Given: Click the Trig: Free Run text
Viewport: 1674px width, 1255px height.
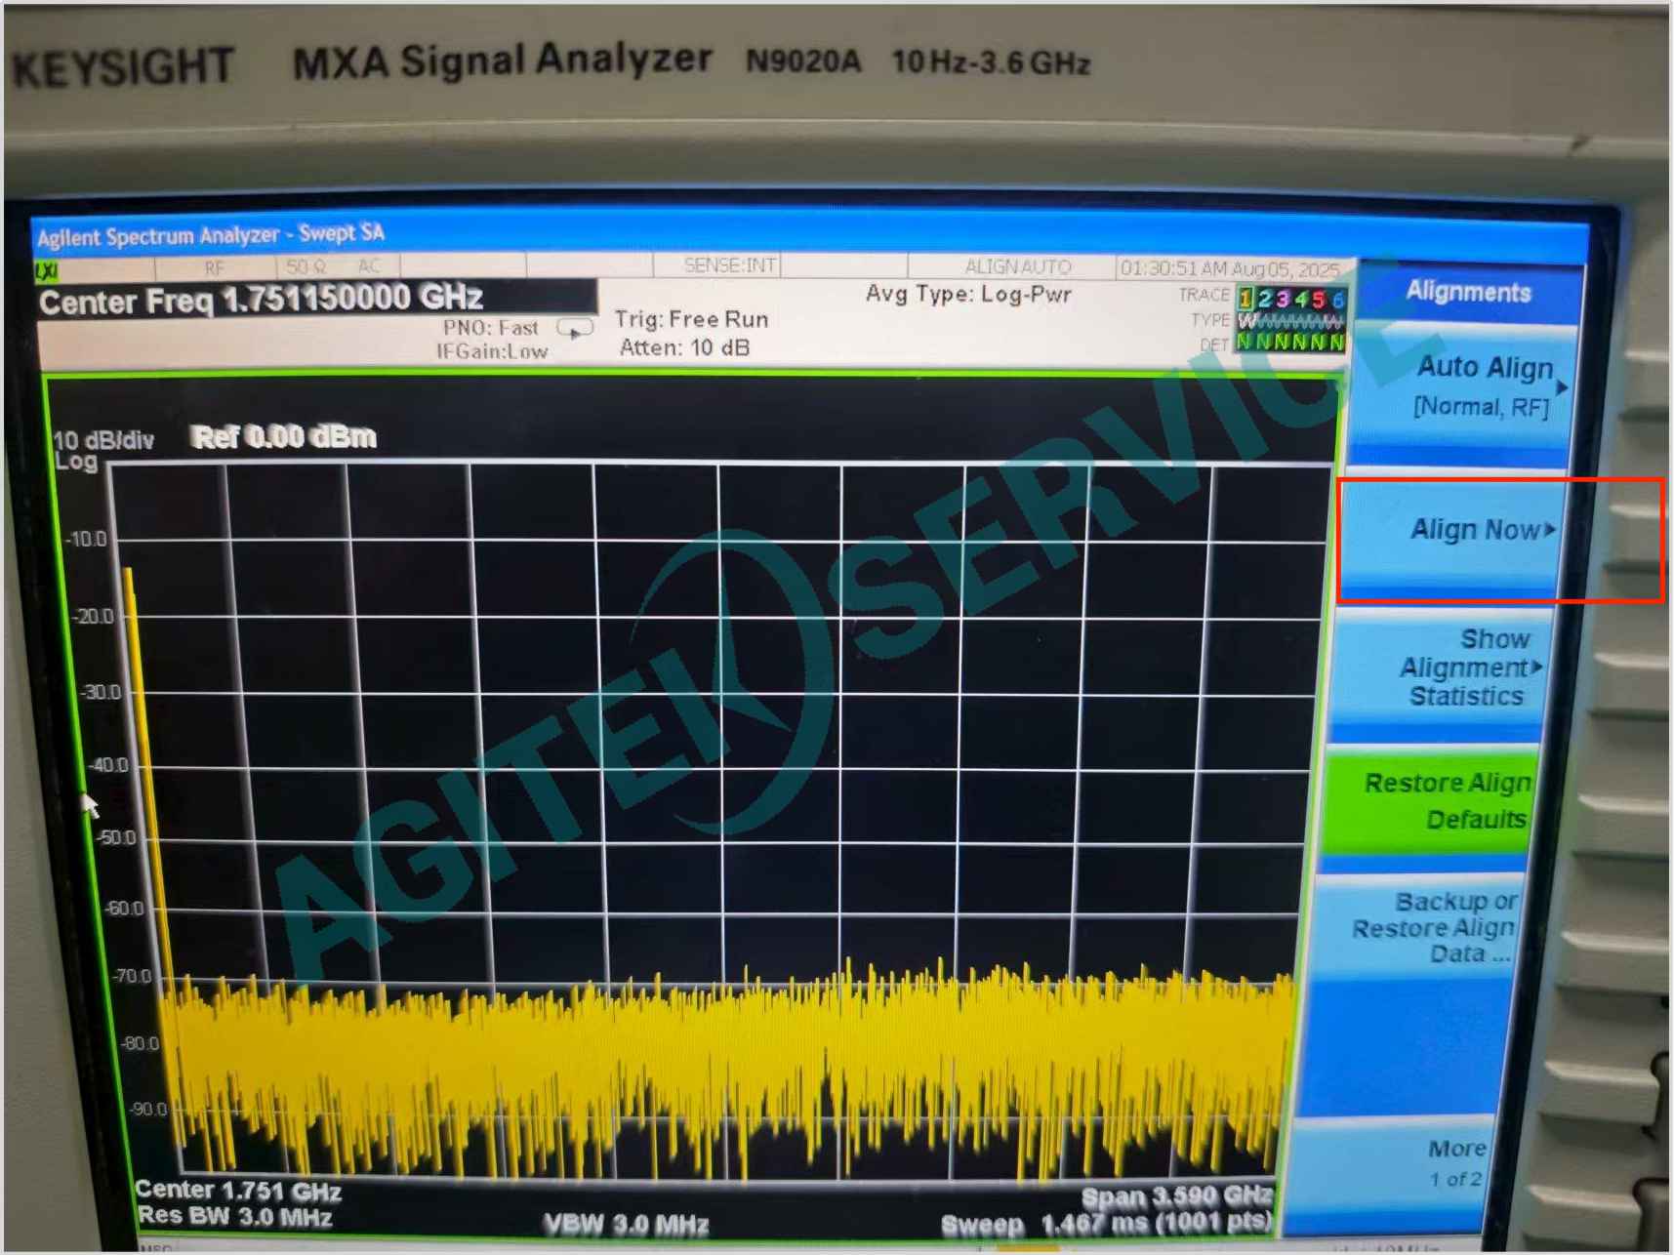Looking at the screenshot, I should [691, 319].
